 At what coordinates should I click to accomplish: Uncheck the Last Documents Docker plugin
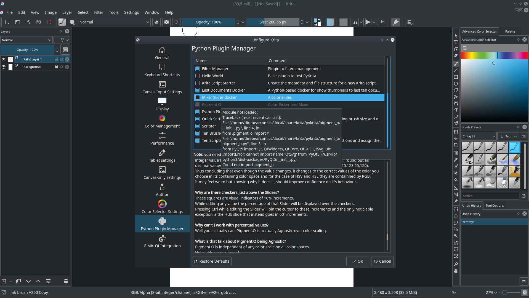[198, 90]
